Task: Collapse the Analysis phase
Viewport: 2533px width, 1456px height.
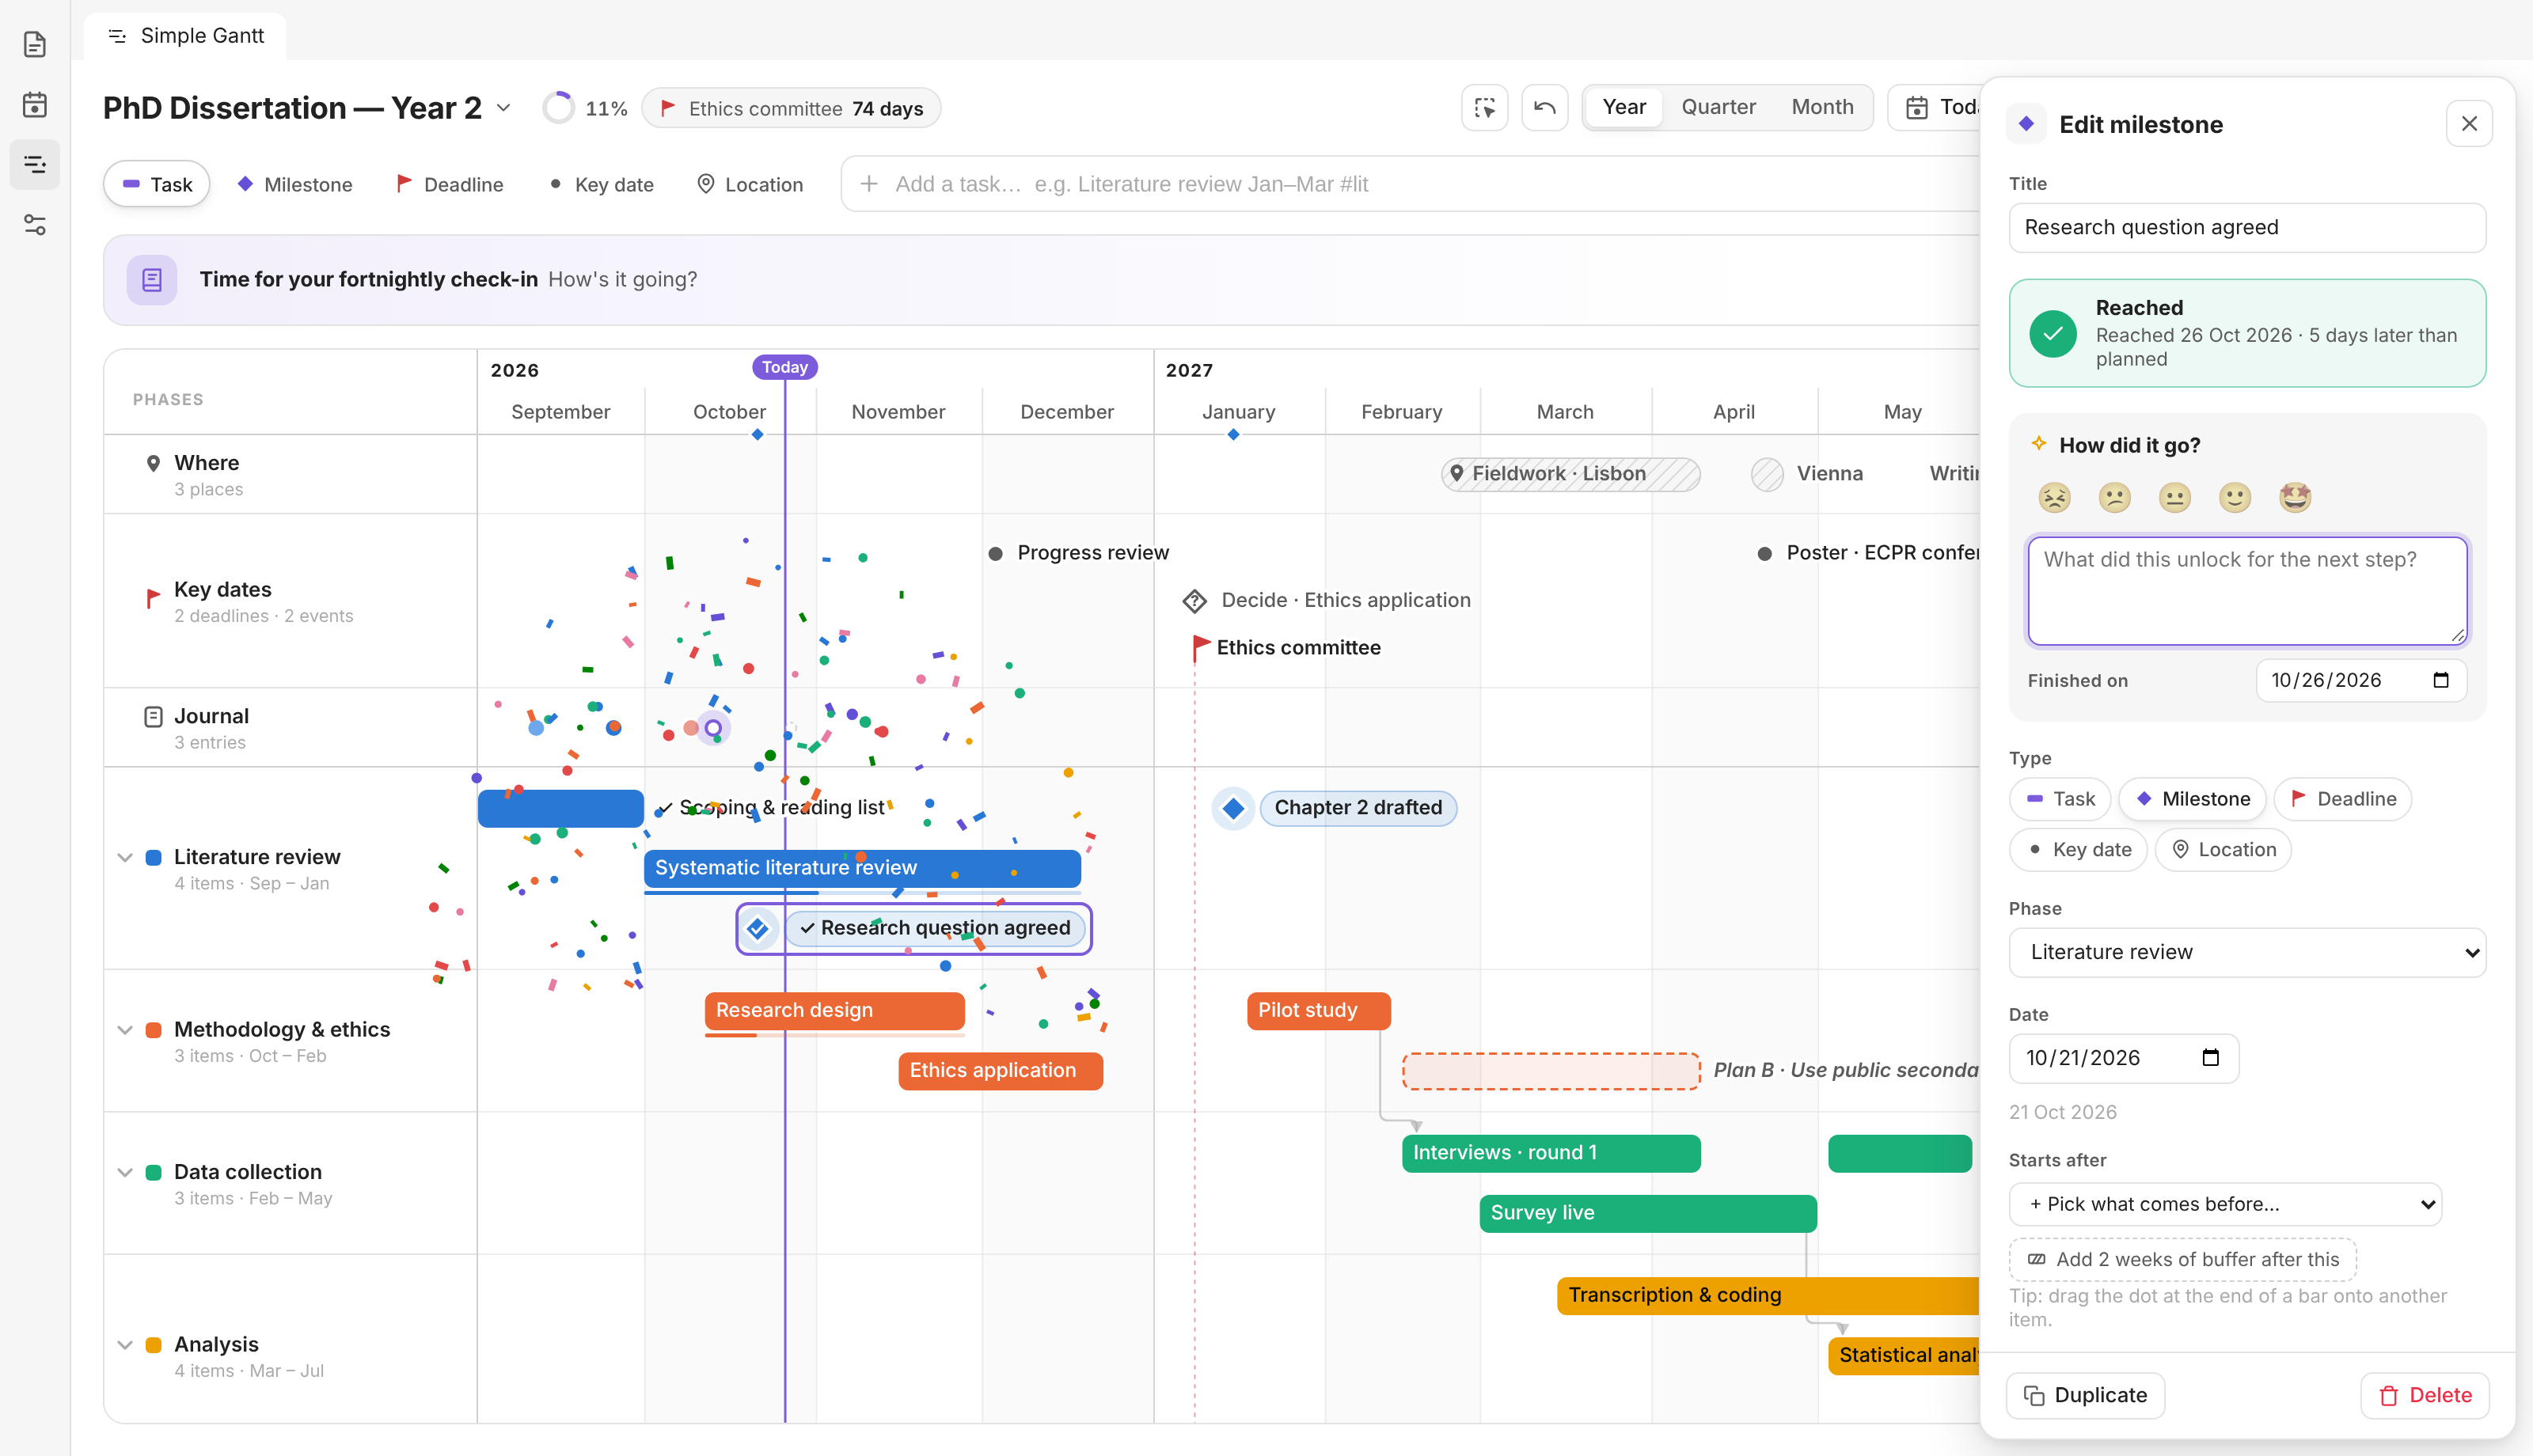Action: point(125,1344)
